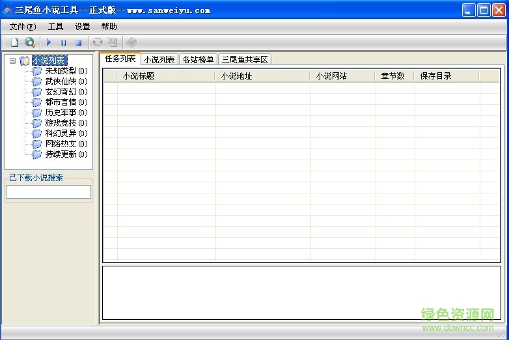Close the application window
Screen dimensions: 509x340
pos(499,10)
